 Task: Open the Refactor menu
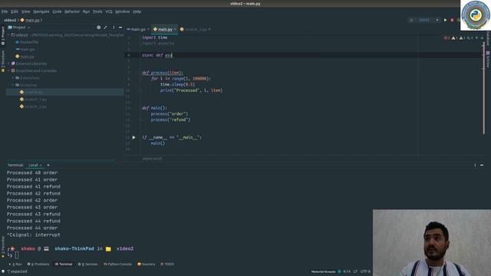72,11
